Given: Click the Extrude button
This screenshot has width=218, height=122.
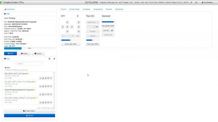Looking at the screenshot, I should click(x=93, y=32).
